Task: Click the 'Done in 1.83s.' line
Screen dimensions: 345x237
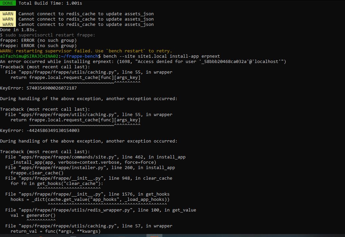Action: pyautogui.click(x=19, y=30)
